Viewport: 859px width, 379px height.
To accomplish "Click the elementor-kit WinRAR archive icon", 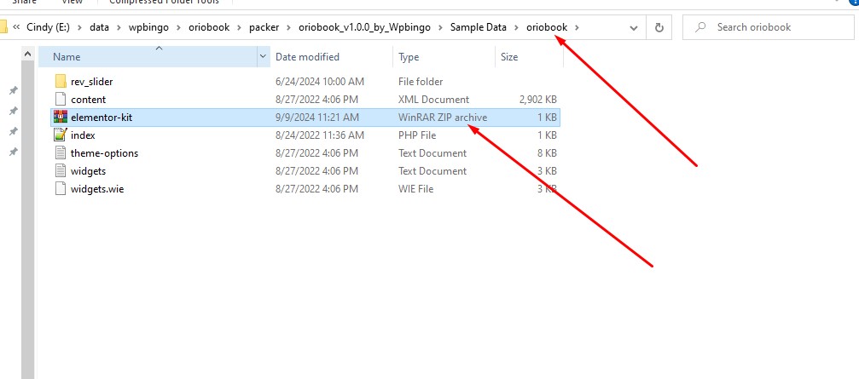I will pos(60,118).
